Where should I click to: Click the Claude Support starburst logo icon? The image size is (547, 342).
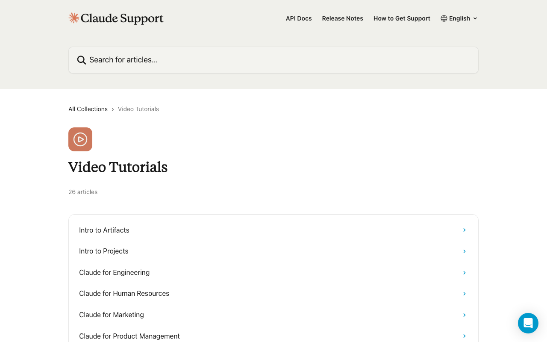coord(74,18)
